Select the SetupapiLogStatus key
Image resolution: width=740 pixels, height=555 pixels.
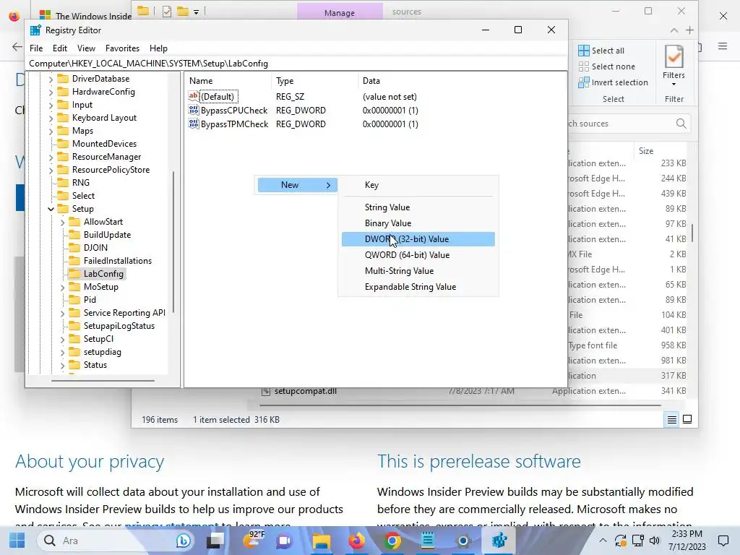[x=119, y=326]
